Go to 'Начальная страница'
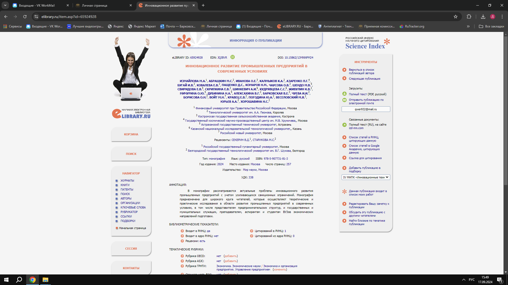This screenshot has height=285, width=508. [133, 228]
